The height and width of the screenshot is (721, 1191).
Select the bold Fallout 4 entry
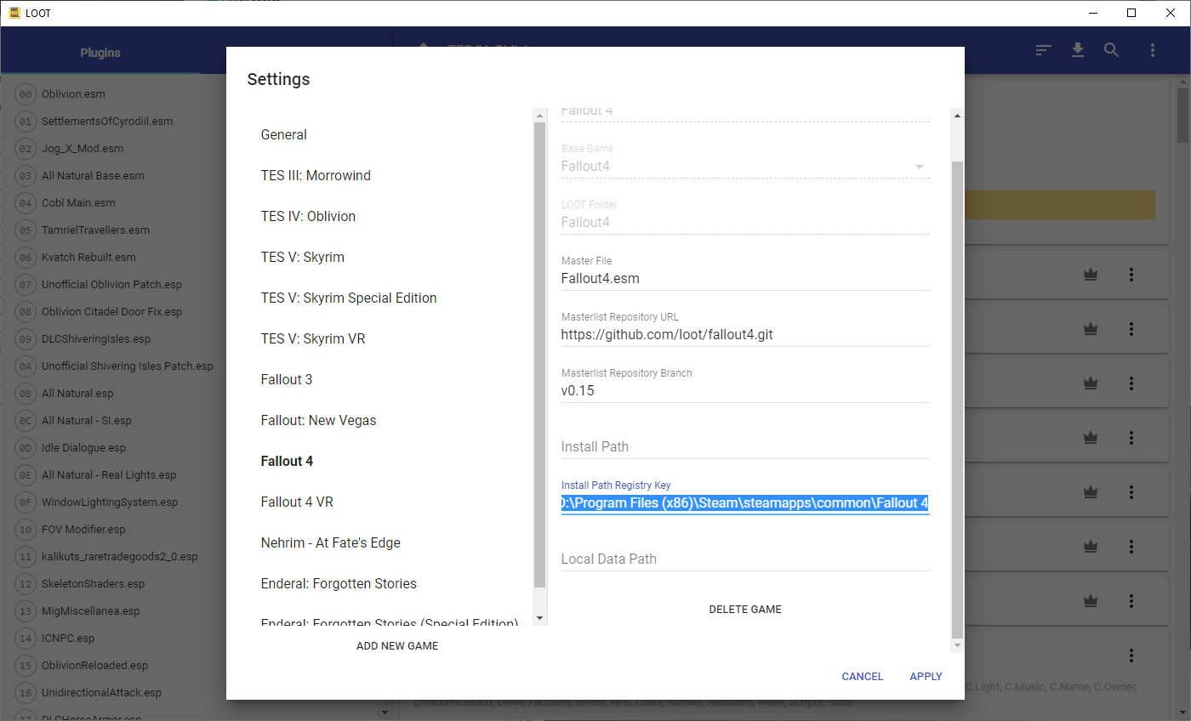point(287,461)
